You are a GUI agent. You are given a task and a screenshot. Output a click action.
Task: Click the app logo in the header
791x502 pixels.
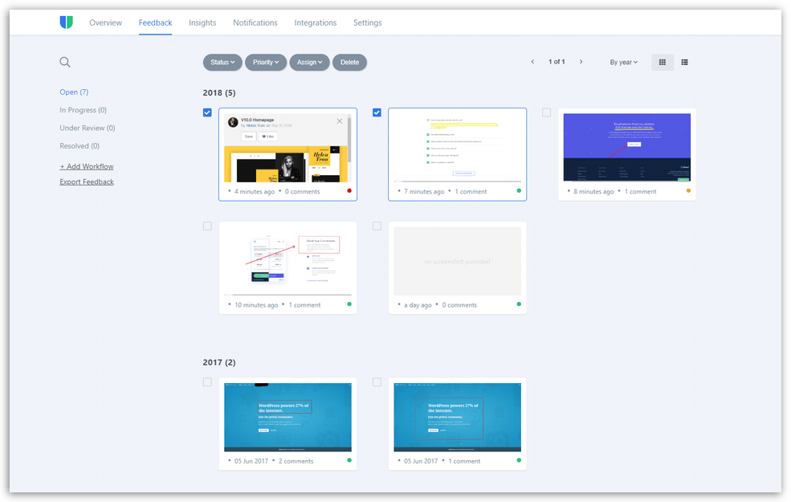click(66, 22)
